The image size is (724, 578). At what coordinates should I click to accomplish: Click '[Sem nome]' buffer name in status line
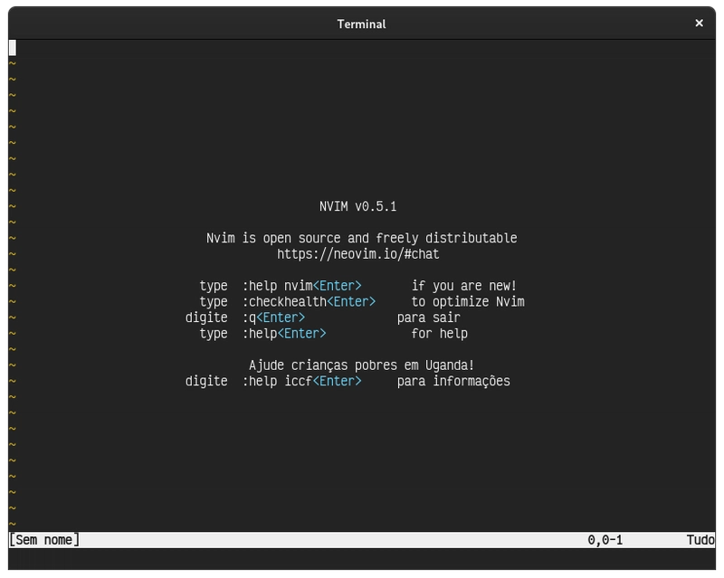(44, 540)
